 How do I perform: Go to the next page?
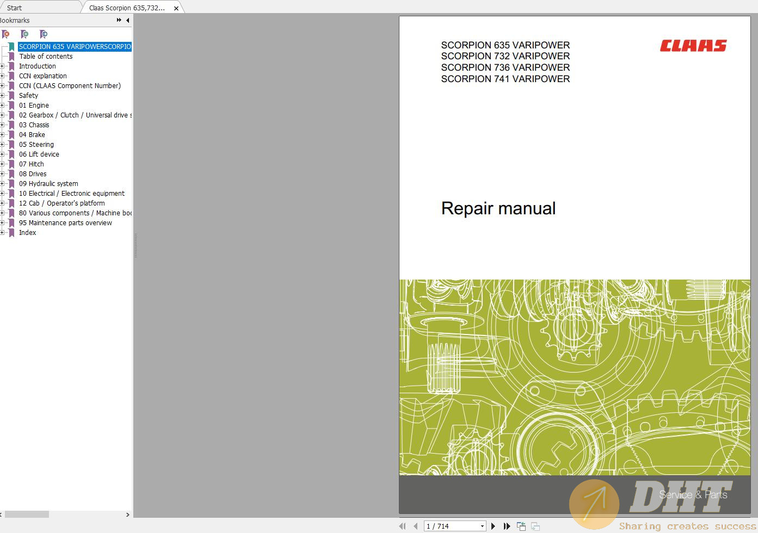493,526
